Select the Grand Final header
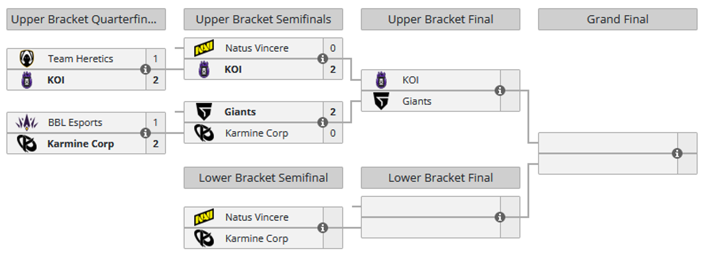Image resolution: width=708 pixels, height=255 pixels. coord(618,19)
